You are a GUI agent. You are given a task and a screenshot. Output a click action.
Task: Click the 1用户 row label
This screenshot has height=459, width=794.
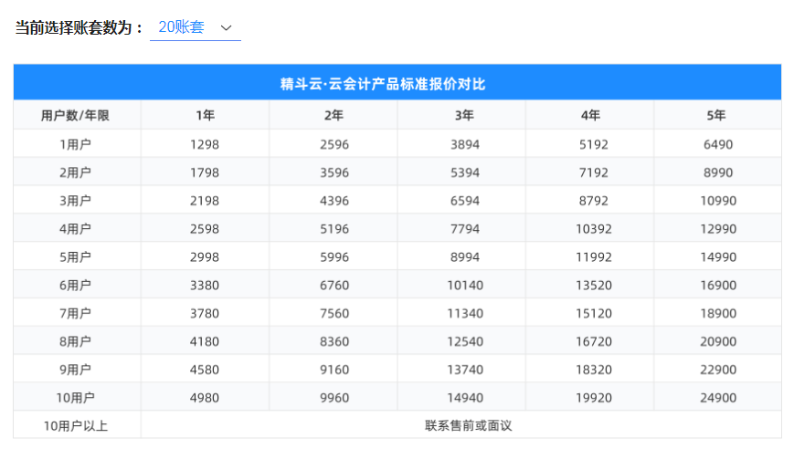pos(76,144)
